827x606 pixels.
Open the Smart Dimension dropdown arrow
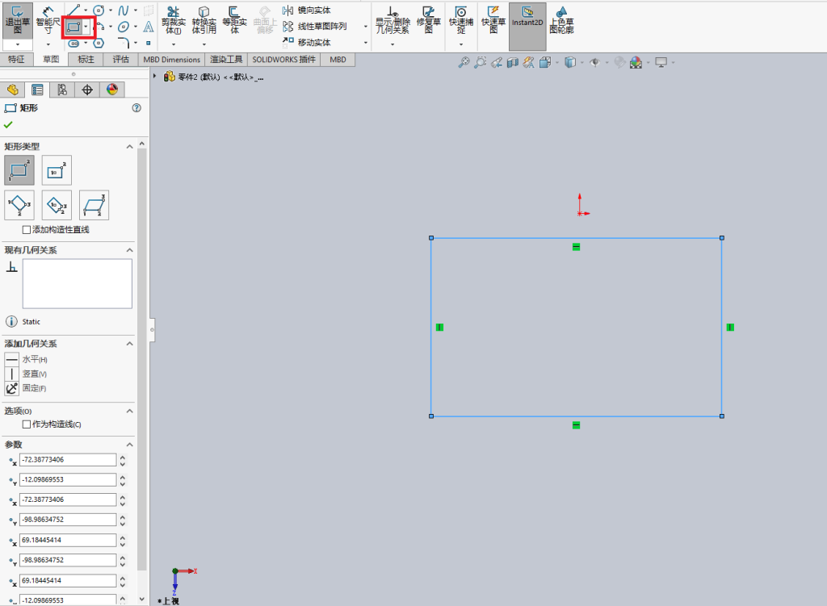point(48,45)
